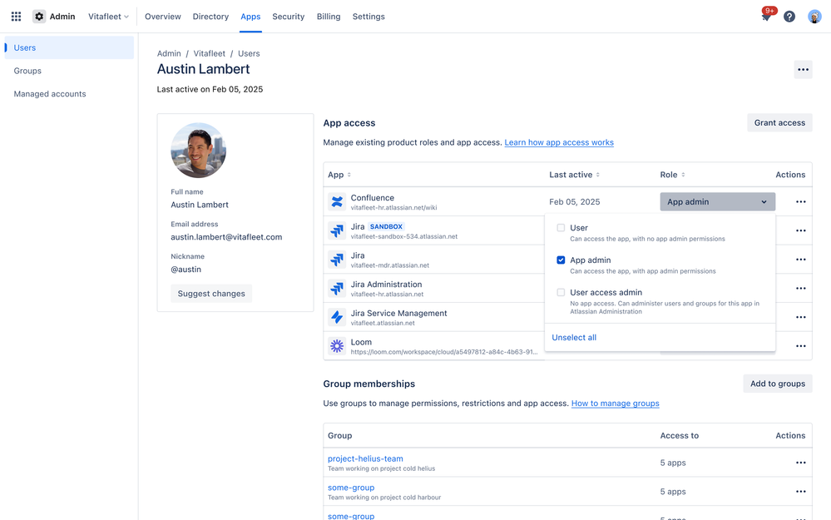Image resolution: width=831 pixels, height=520 pixels.
Task: Click the Add to groups button
Action: (x=778, y=384)
